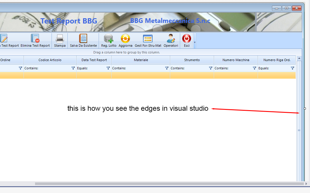Click the Reg. Lotto database icon

109,38
